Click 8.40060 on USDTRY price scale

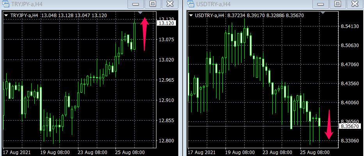point(350,102)
